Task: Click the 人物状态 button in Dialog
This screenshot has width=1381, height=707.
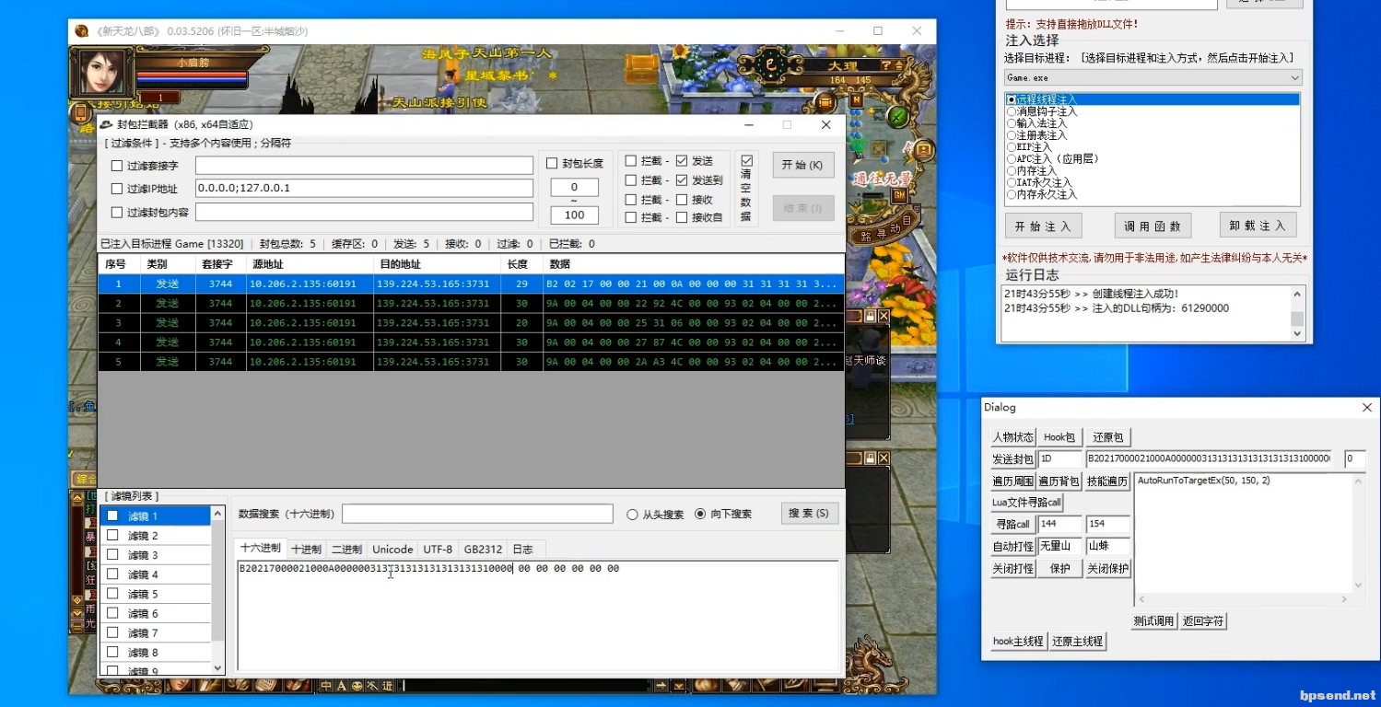Action: [x=1013, y=437]
